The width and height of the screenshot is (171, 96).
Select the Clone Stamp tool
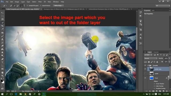pos(2,39)
